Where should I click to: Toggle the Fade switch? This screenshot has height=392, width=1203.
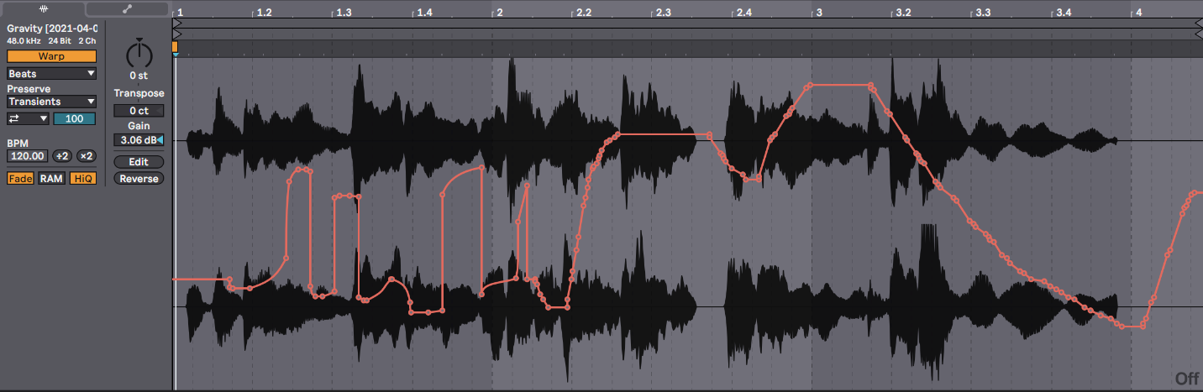[20, 179]
